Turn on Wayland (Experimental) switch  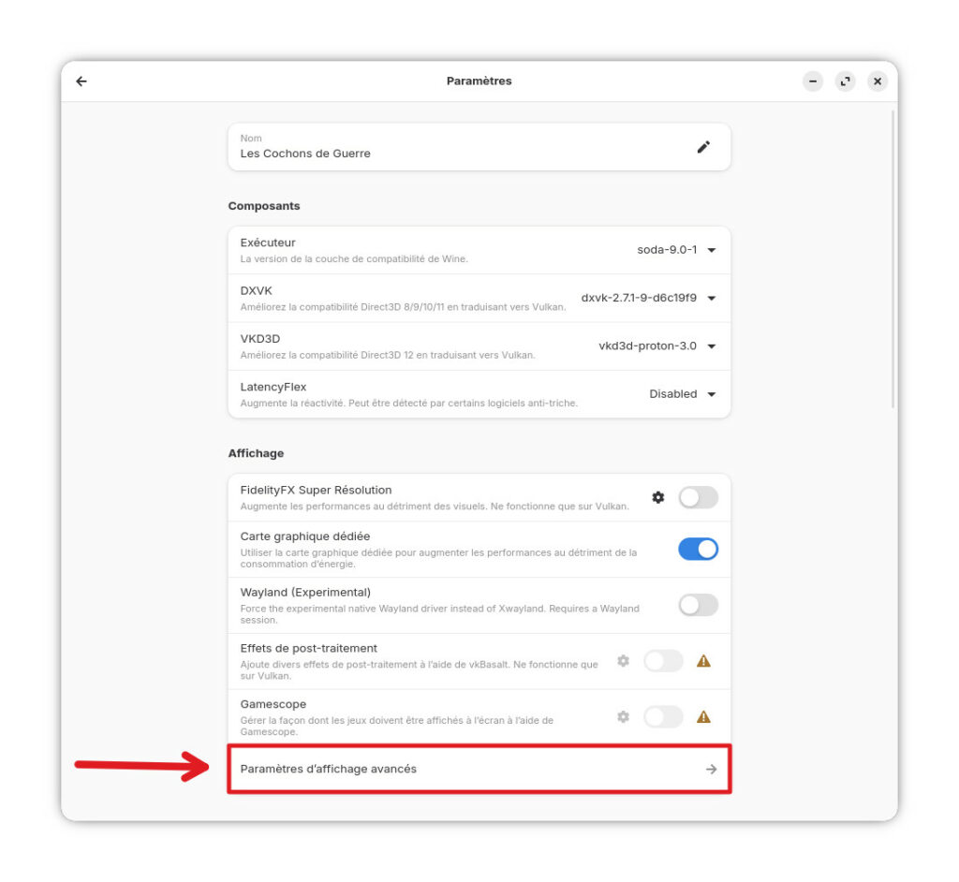(x=698, y=605)
